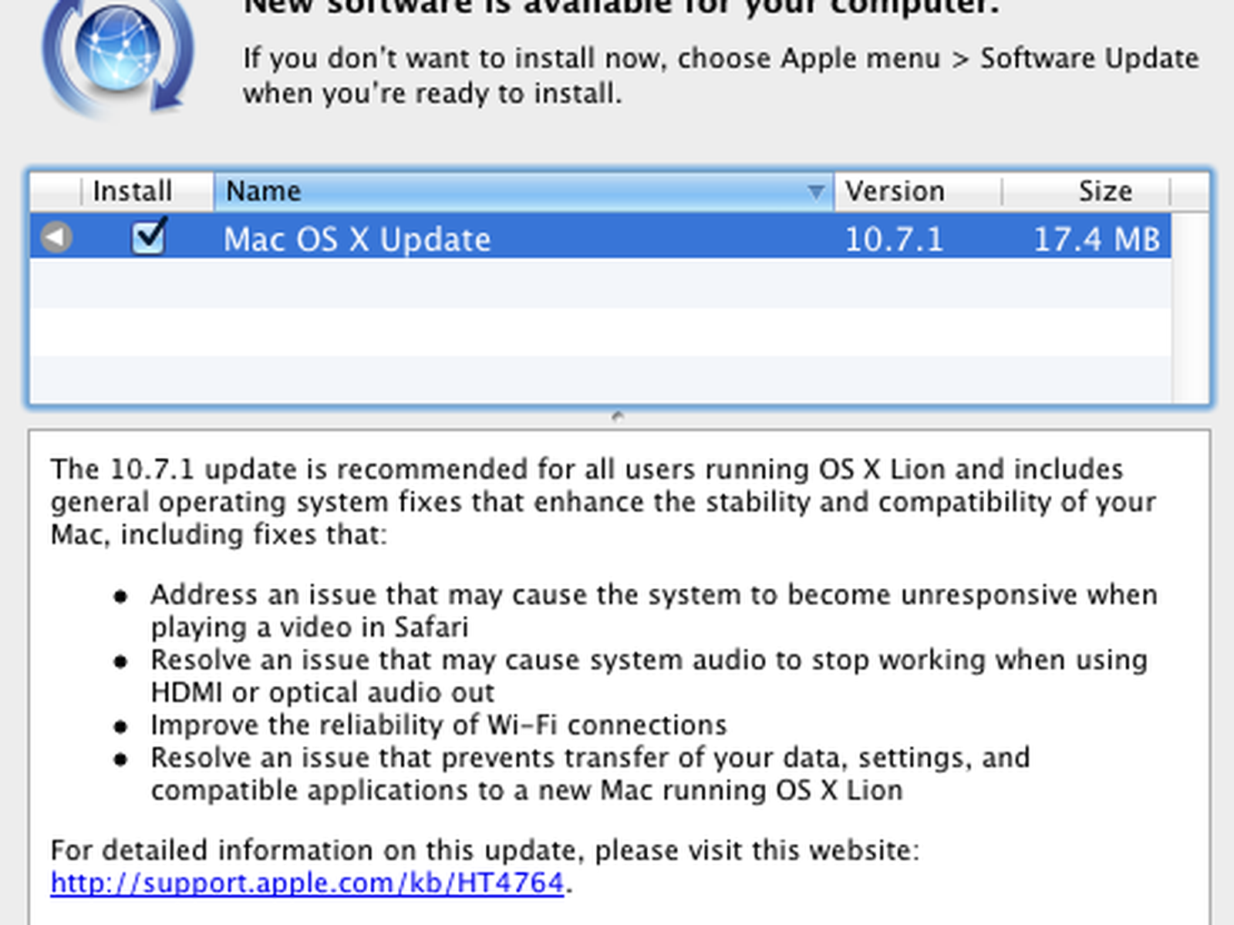Screen dimensions: 1234x925
Task: Click the Version column header
Action: pyautogui.click(x=918, y=191)
